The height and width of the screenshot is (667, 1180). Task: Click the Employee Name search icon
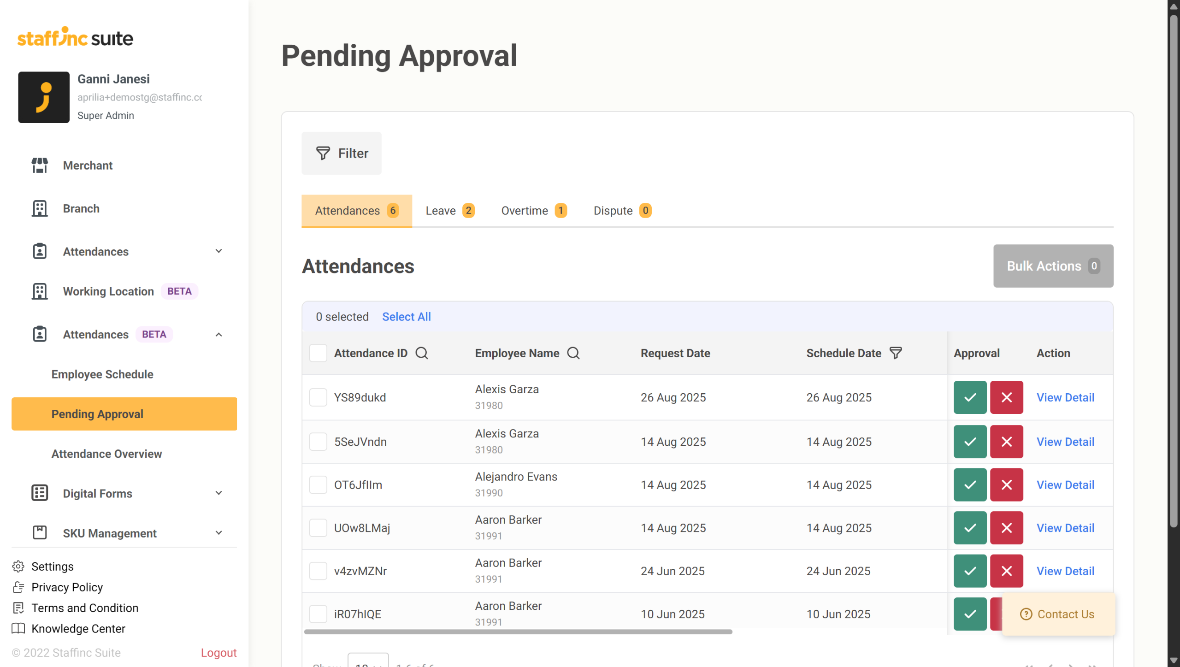point(573,353)
